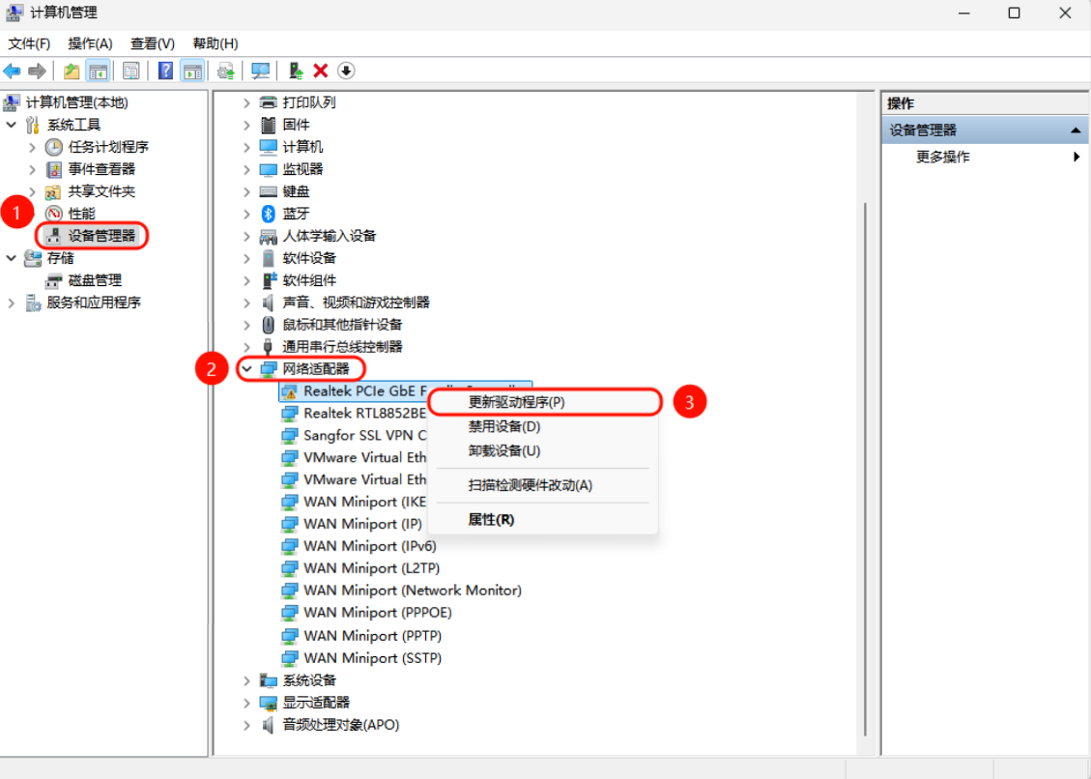The height and width of the screenshot is (779, 1091).
Task: Click the Properties sheet toolbar icon
Action: [x=131, y=71]
